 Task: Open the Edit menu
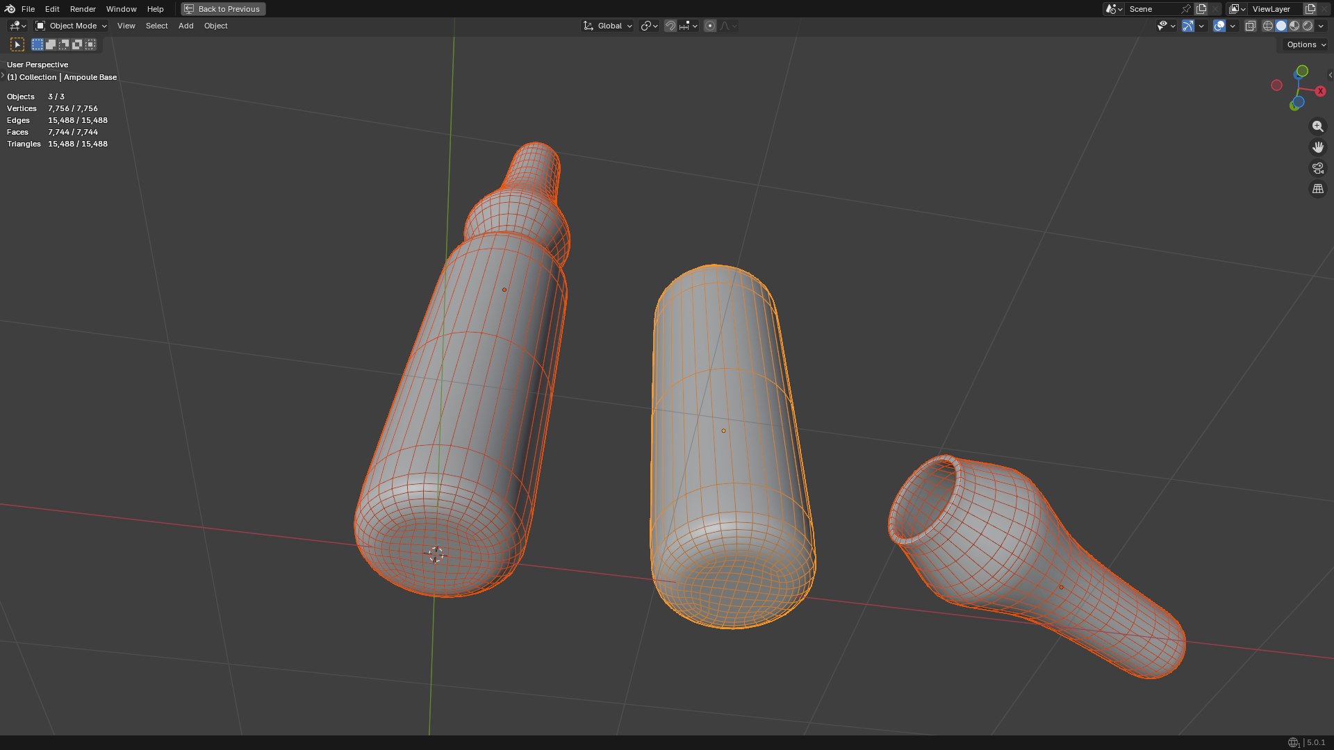click(52, 9)
